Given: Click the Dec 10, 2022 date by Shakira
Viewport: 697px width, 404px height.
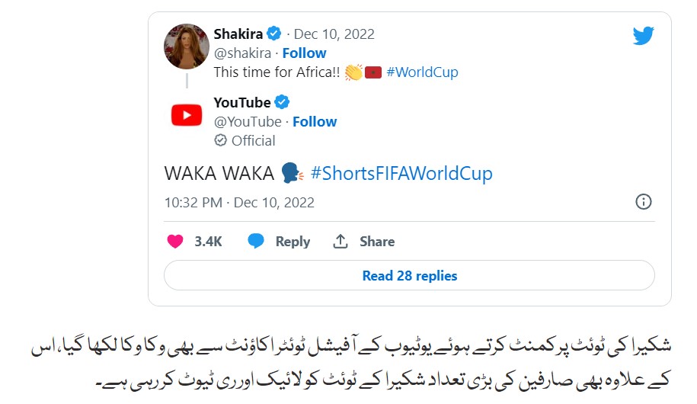Looking at the screenshot, I should point(334,34).
